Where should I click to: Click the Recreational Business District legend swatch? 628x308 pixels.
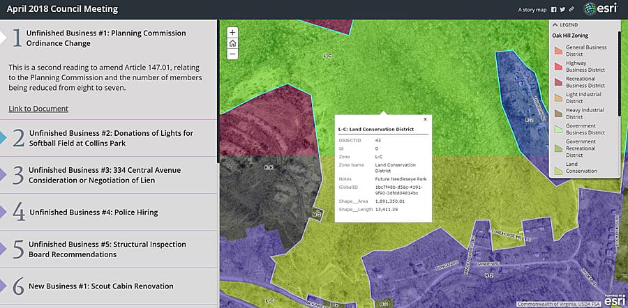pos(558,82)
